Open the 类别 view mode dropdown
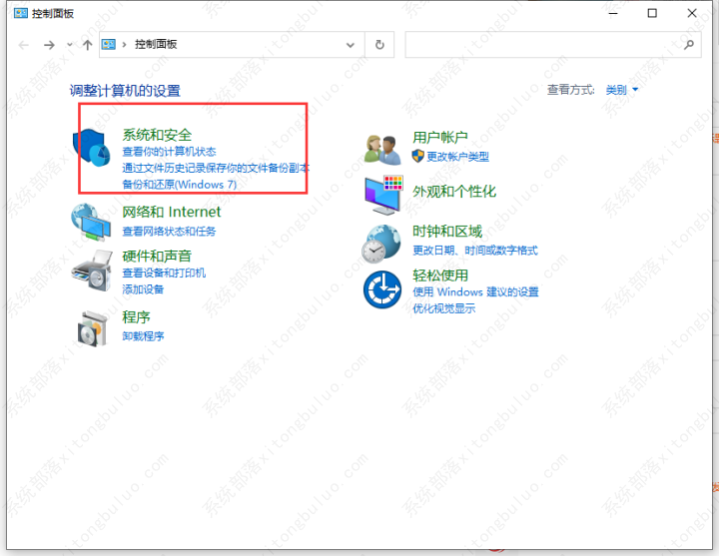The image size is (719, 556). coord(621,90)
